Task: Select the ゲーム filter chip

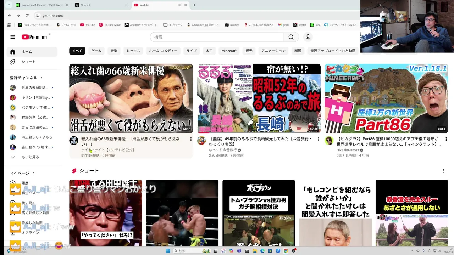Action: 96,51
